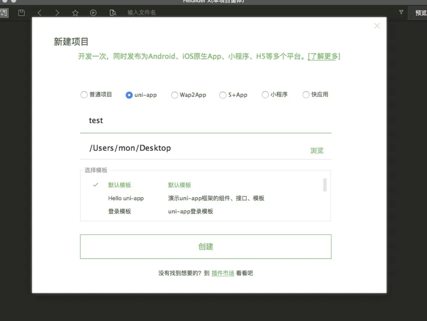The width and height of the screenshot is (427, 321).
Task: Pick the 小程序 project type
Action: click(265, 95)
